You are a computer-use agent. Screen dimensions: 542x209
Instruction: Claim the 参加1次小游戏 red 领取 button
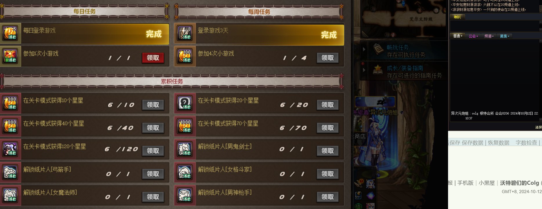[x=153, y=58]
